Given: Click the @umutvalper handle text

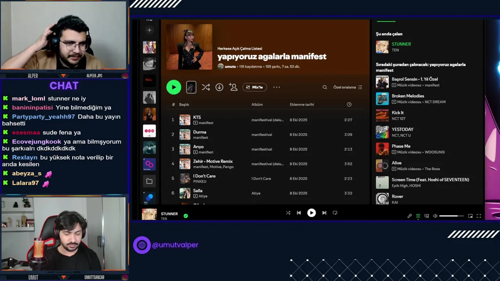Looking at the screenshot, I should coord(175,245).
